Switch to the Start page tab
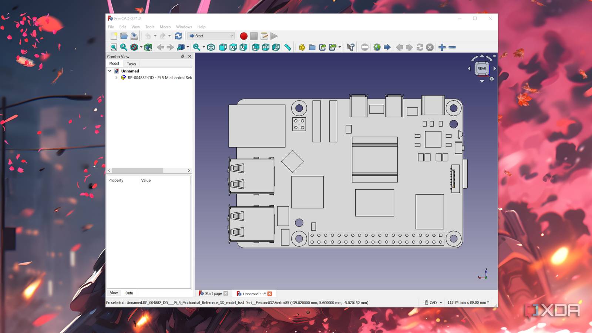Image resolution: width=592 pixels, height=333 pixels. point(213,293)
